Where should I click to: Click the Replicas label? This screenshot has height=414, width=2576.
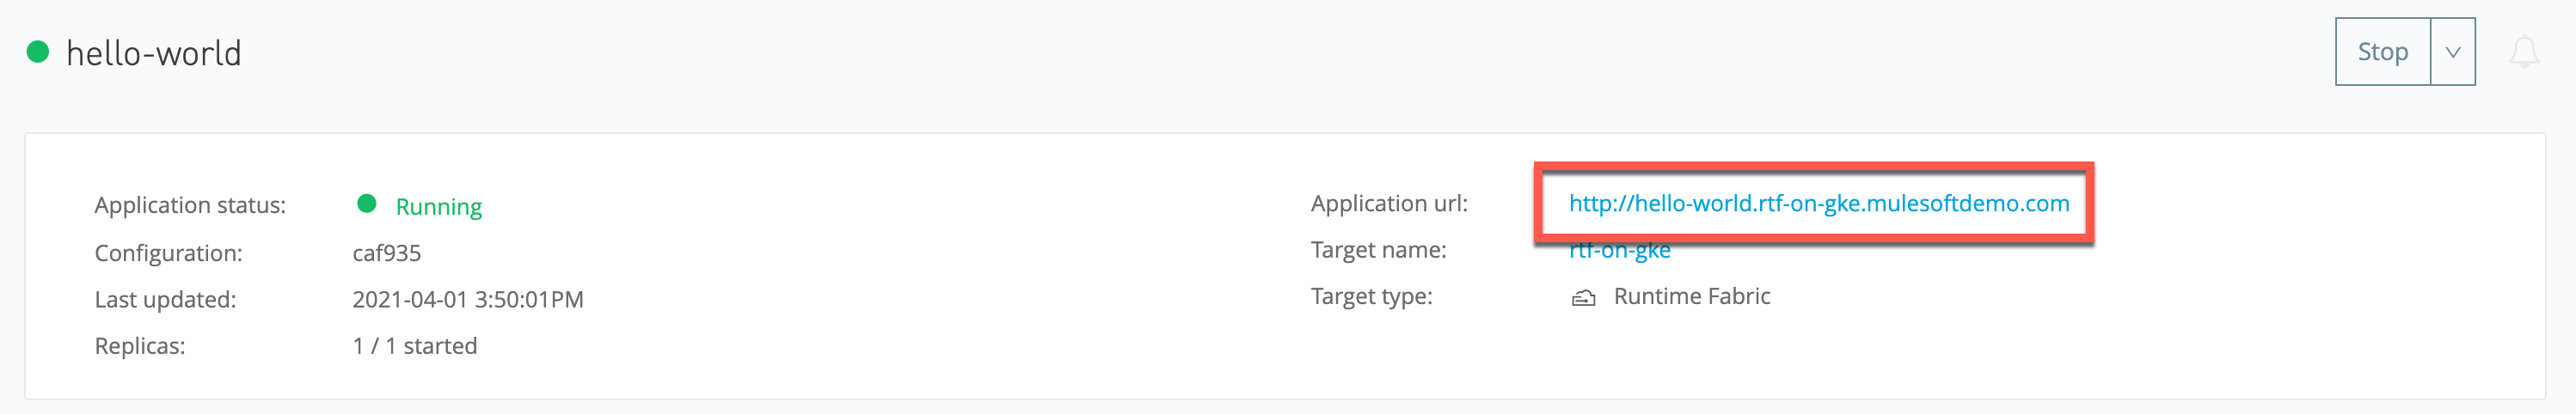139,346
